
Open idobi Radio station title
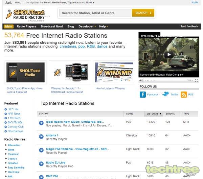click(75, 122)
